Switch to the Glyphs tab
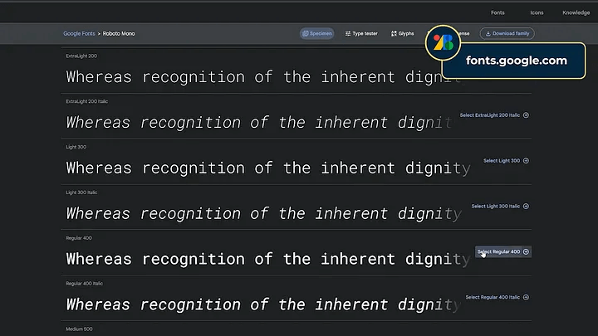Image resolution: width=598 pixels, height=336 pixels. coord(402,33)
